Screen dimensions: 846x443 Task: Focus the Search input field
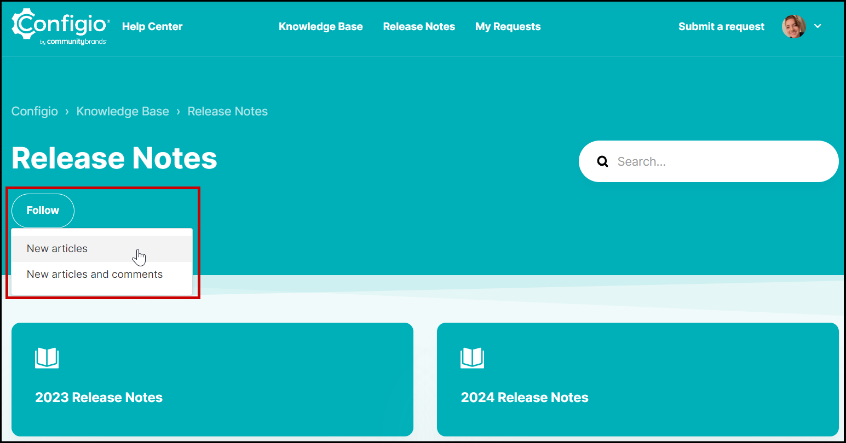coord(709,161)
